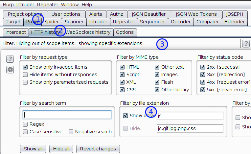Open the Comparer tab

click(208, 22)
